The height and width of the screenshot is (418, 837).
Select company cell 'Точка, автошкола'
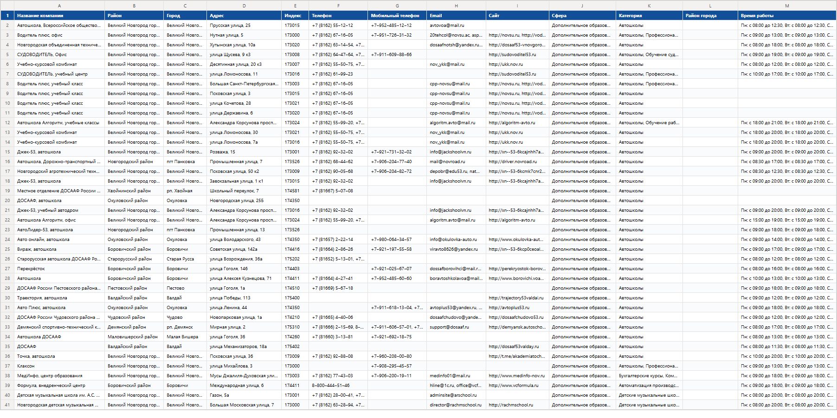click(x=59, y=356)
